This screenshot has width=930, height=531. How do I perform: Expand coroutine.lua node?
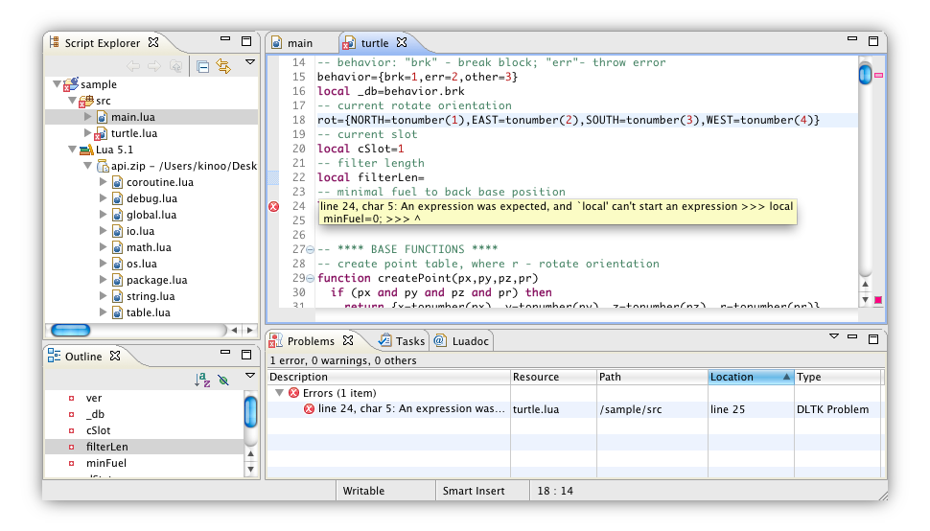pos(104,182)
